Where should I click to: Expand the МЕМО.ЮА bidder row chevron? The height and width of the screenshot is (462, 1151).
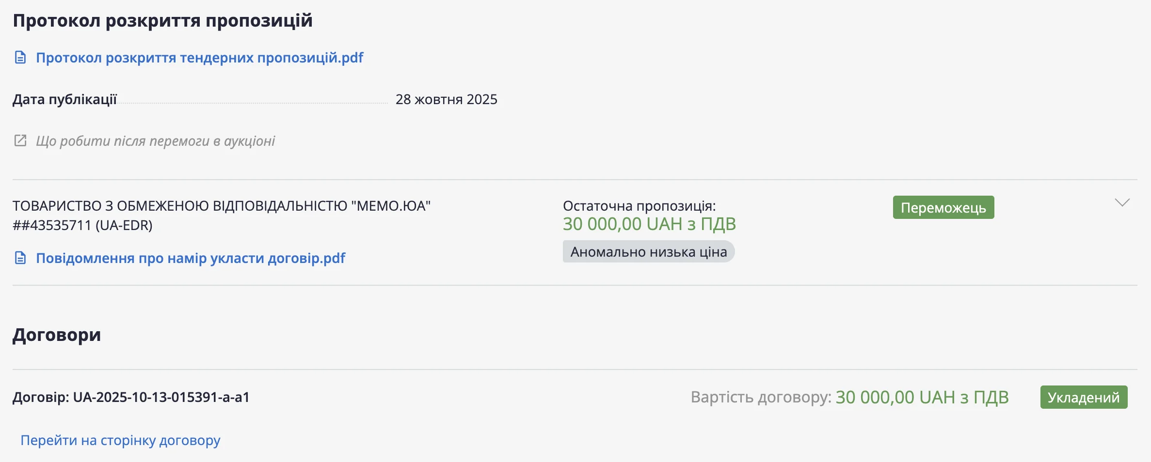click(x=1122, y=202)
